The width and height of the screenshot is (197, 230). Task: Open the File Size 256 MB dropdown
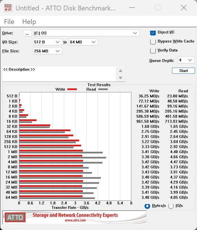[47, 51]
